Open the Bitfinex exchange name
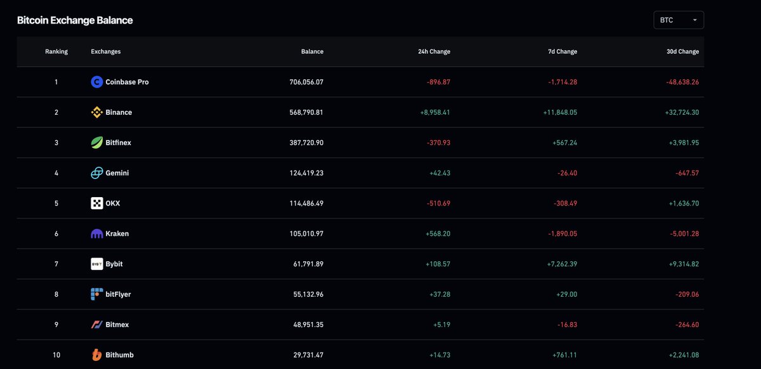Viewport: 761px width, 369px height. (119, 143)
